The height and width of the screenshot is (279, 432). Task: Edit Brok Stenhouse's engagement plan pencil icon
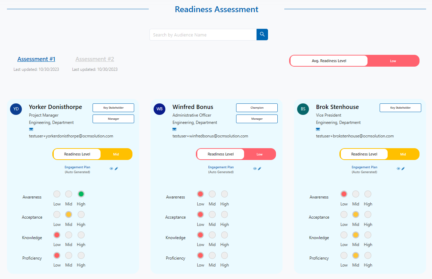point(403,169)
